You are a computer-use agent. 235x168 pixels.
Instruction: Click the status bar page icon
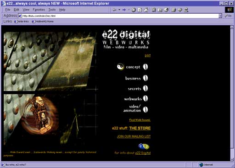(x=3, y=165)
